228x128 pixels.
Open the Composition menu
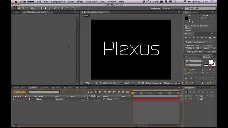point(58,2)
